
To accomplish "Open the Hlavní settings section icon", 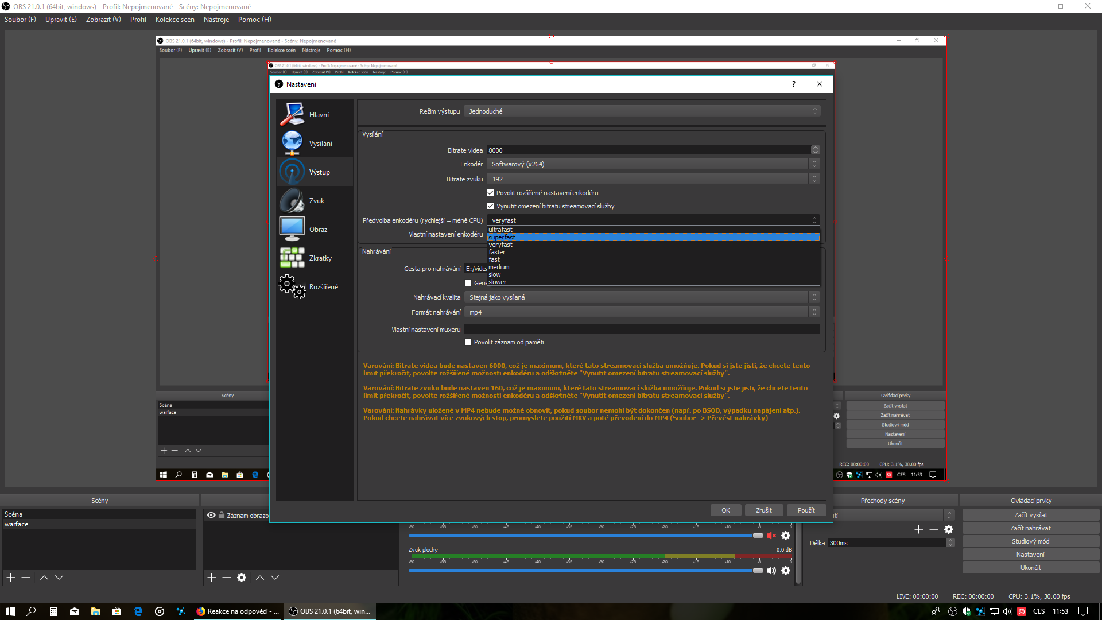I will [x=292, y=114].
